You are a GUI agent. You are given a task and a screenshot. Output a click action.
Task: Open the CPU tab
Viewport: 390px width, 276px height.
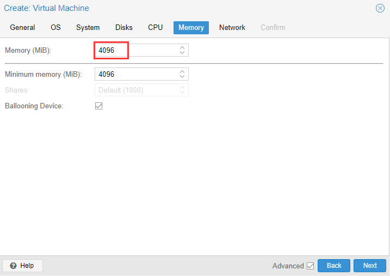[155, 27]
